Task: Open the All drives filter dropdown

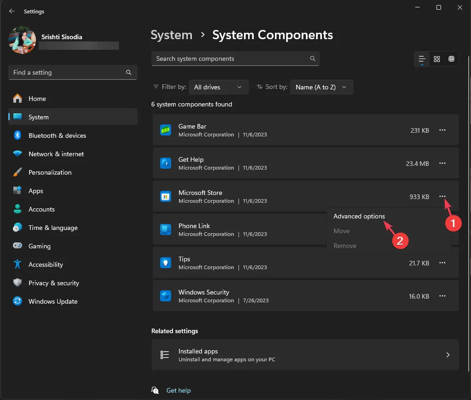Action: tap(218, 87)
